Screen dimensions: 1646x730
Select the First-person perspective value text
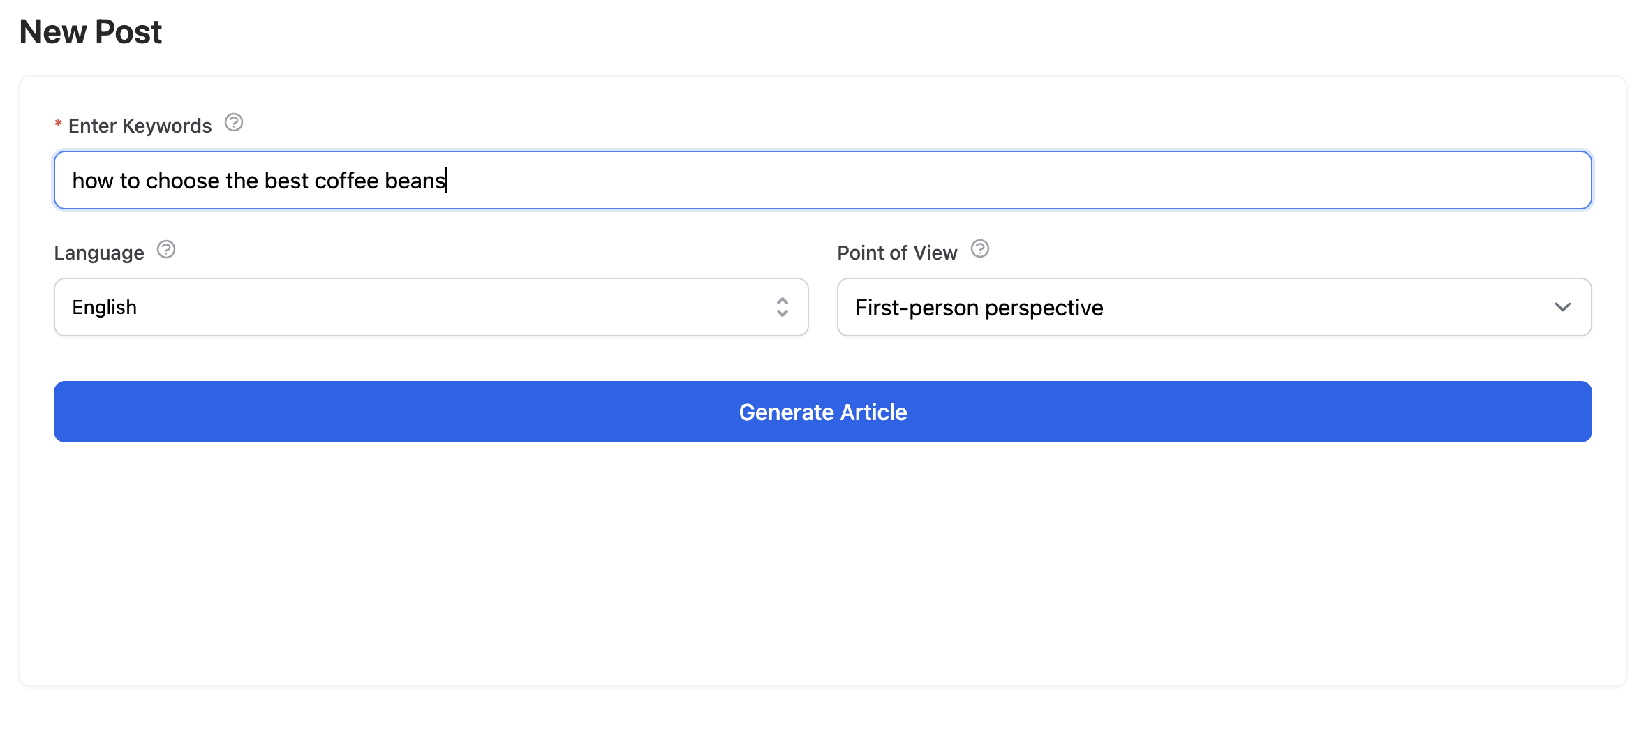click(x=979, y=308)
